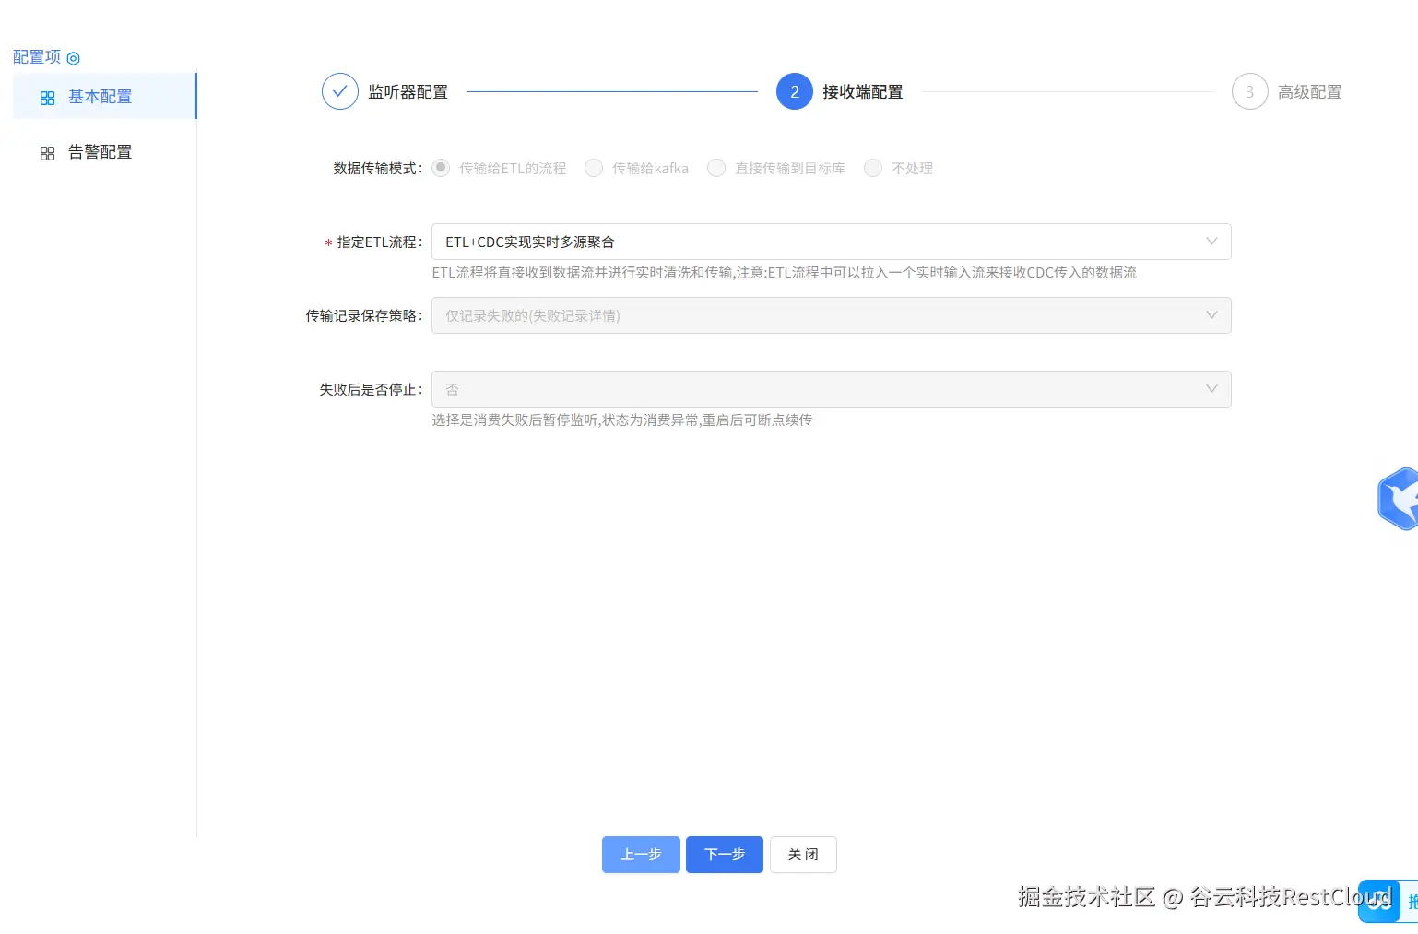
Task: Click the blue badge icon at bottom right
Action: (x=1378, y=901)
